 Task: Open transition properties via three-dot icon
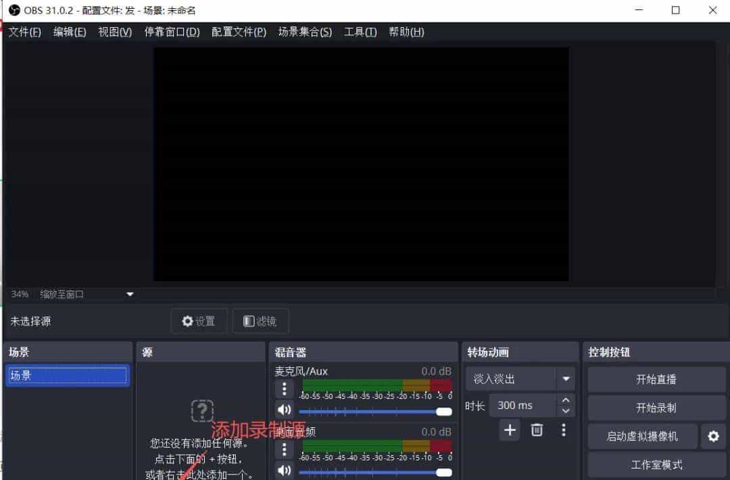pyautogui.click(x=564, y=430)
